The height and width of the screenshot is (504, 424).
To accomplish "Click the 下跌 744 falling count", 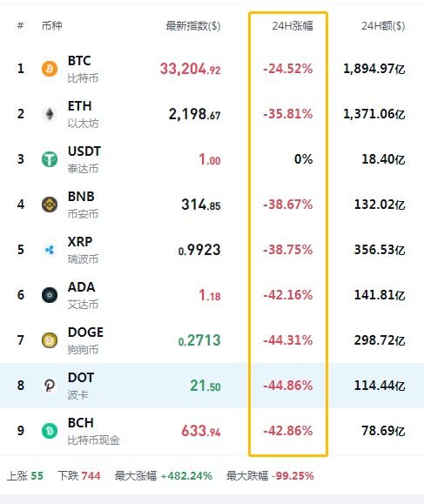I will coord(79,476).
